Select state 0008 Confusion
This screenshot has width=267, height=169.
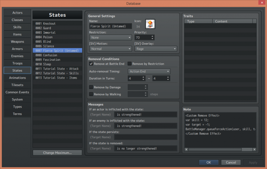click(x=57, y=55)
